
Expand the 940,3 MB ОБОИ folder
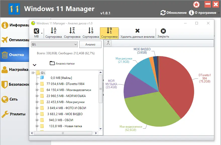pos(37,120)
